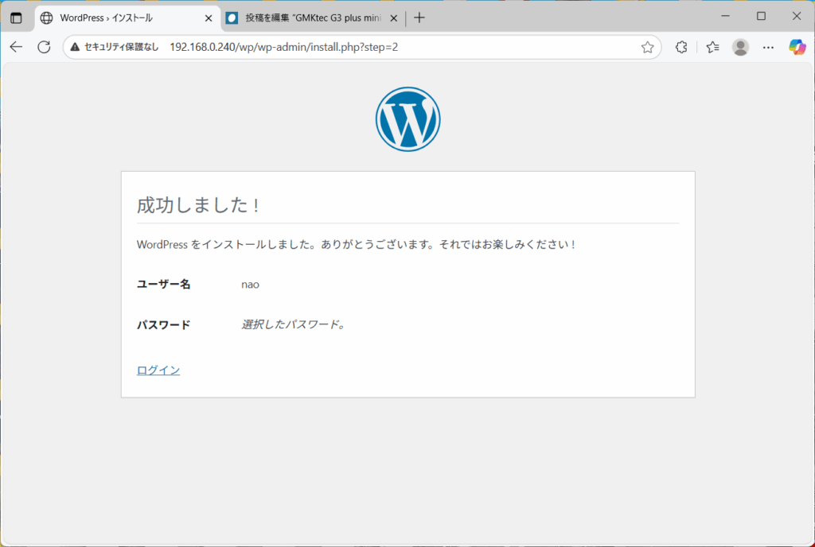This screenshot has width=815, height=547.
Task: Focus the address bar URL field
Action: pos(358,47)
